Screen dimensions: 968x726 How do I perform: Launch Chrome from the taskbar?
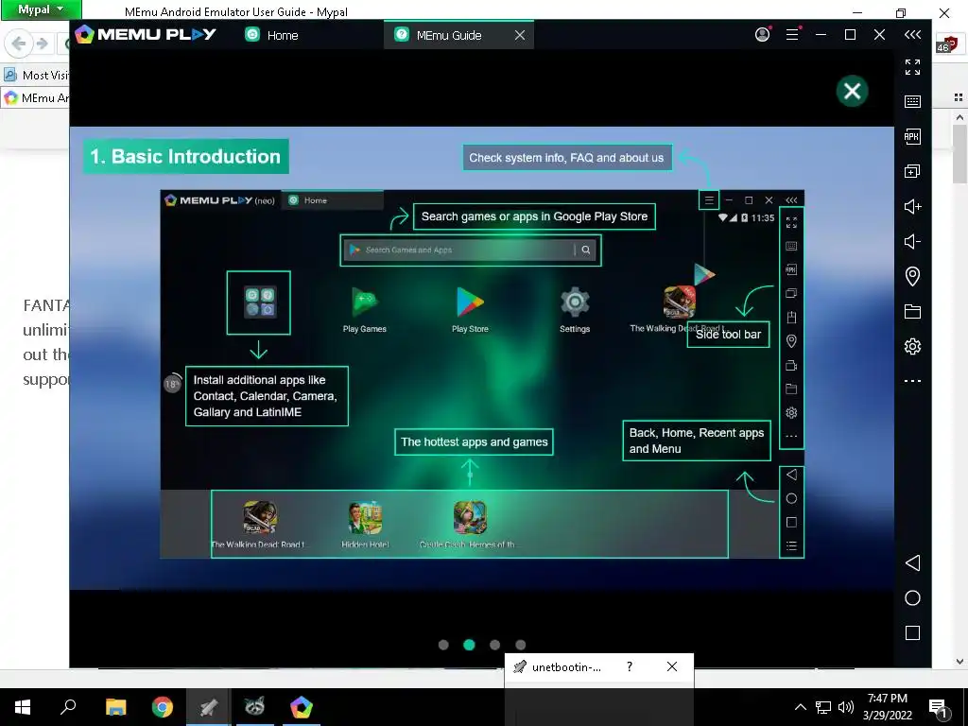point(163,707)
